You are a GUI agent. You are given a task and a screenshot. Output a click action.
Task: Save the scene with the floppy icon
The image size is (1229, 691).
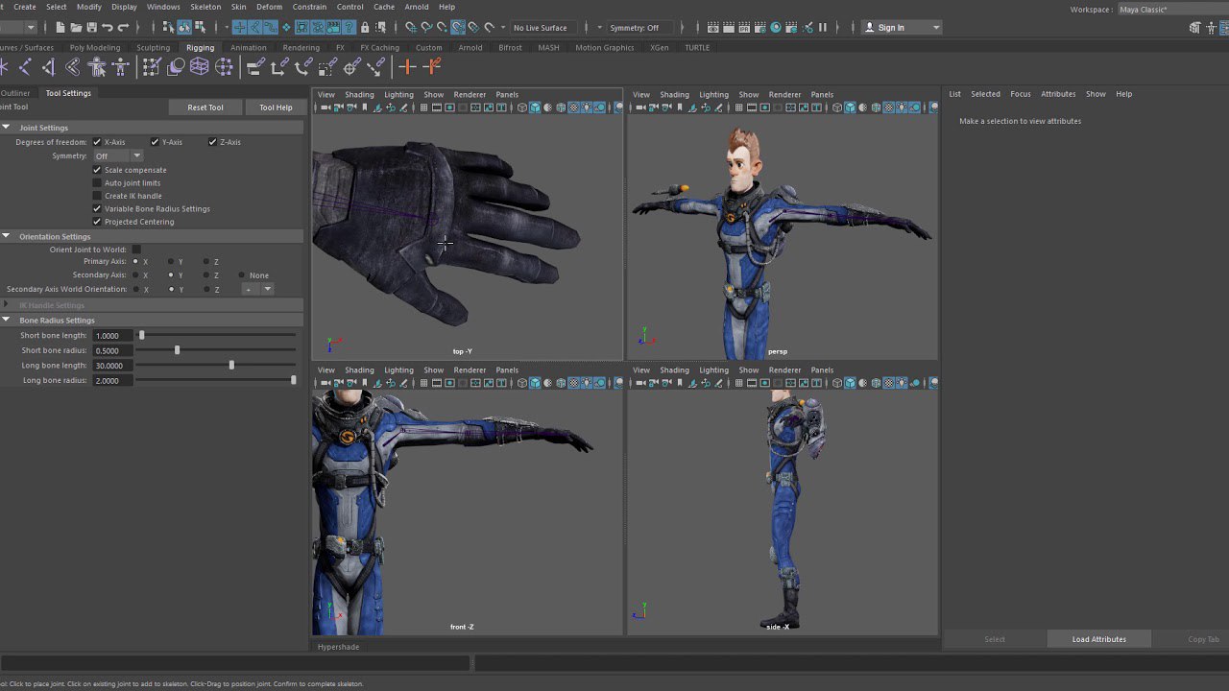point(91,27)
